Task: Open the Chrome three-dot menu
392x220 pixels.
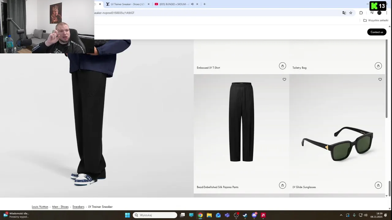Action: (x=387, y=13)
